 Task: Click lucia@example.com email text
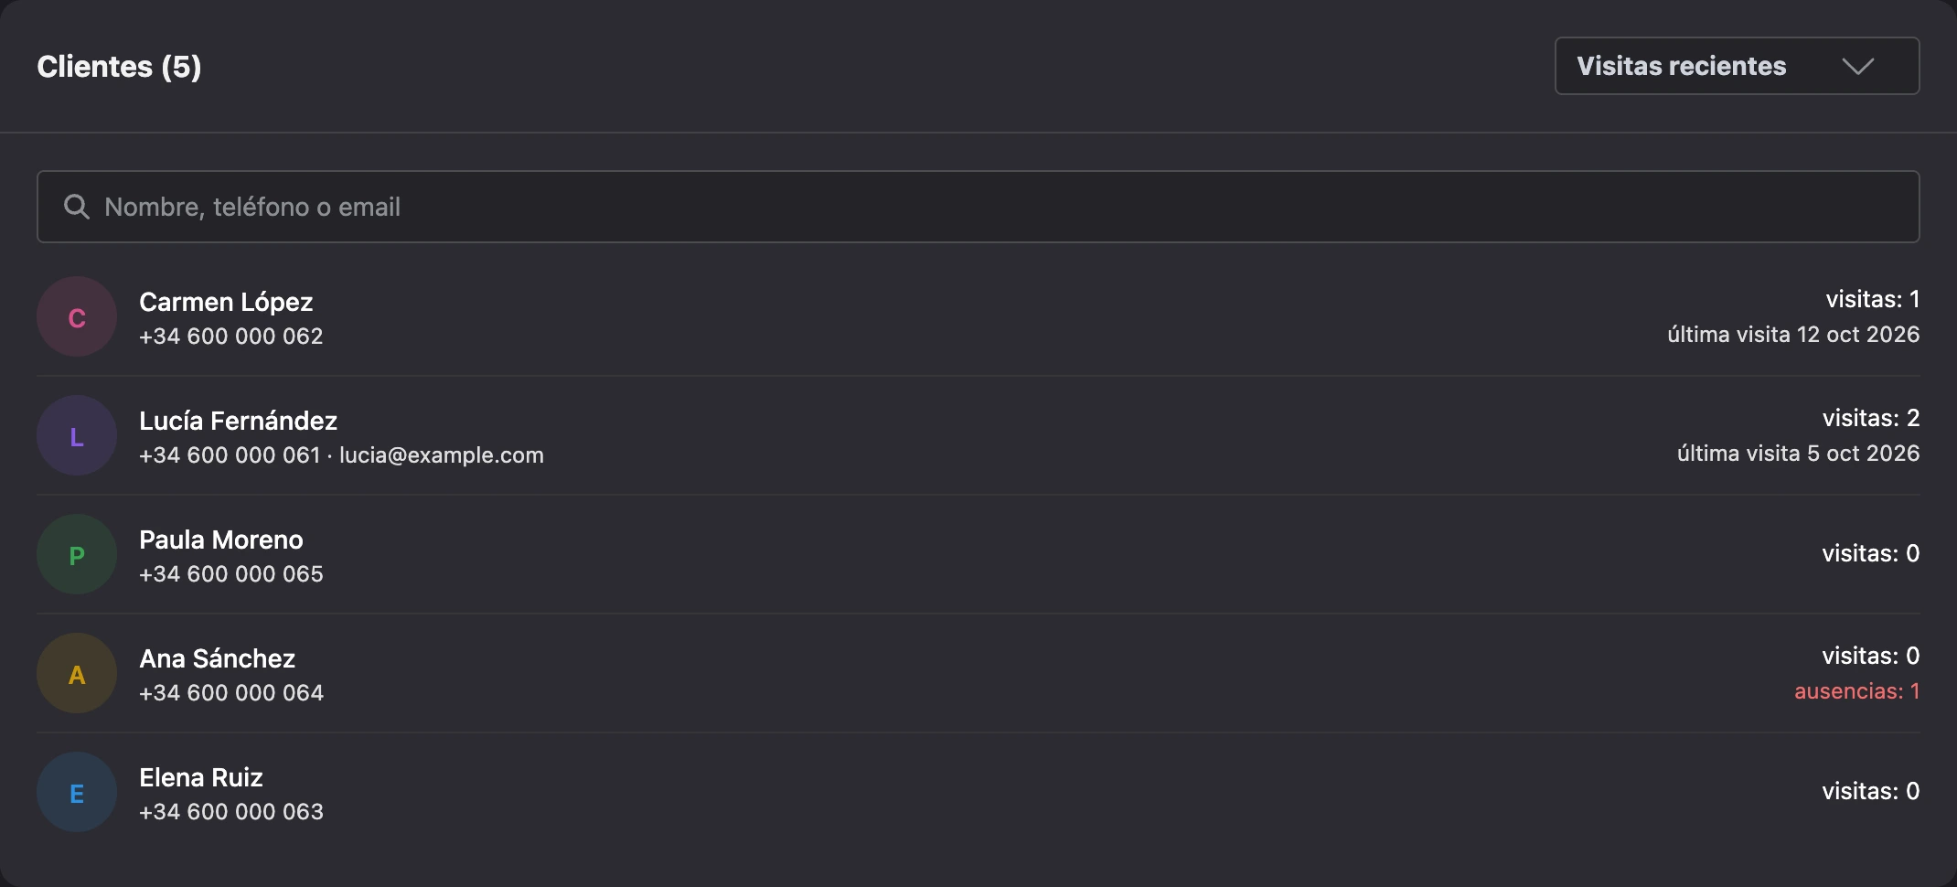point(442,455)
